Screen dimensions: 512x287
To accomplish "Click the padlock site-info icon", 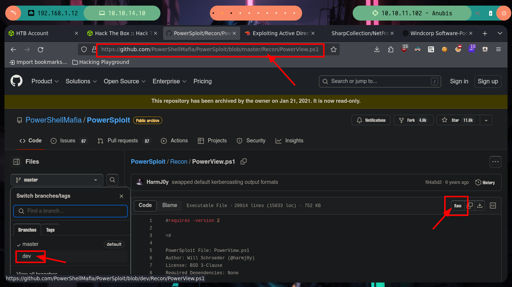I will click(94, 49).
